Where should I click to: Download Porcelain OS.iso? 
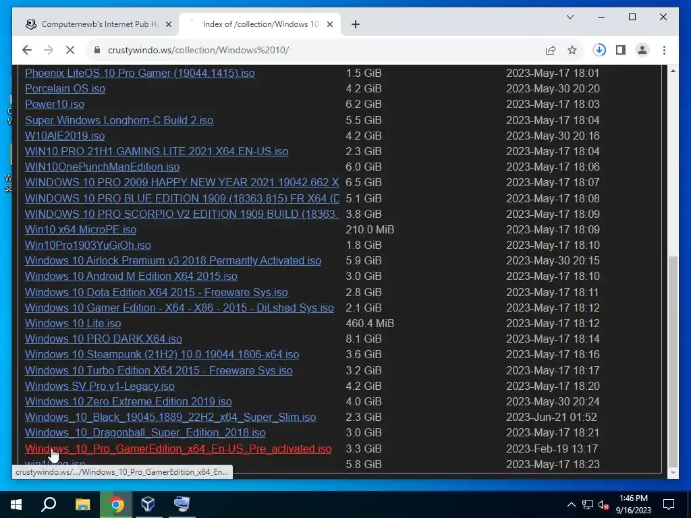pyautogui.click(x=65, y=88)
